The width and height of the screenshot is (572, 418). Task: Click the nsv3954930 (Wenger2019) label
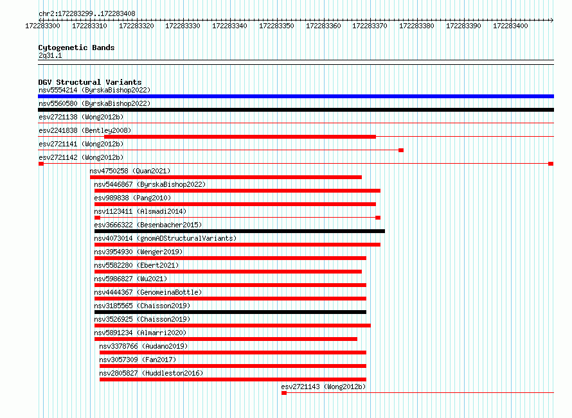138,252
